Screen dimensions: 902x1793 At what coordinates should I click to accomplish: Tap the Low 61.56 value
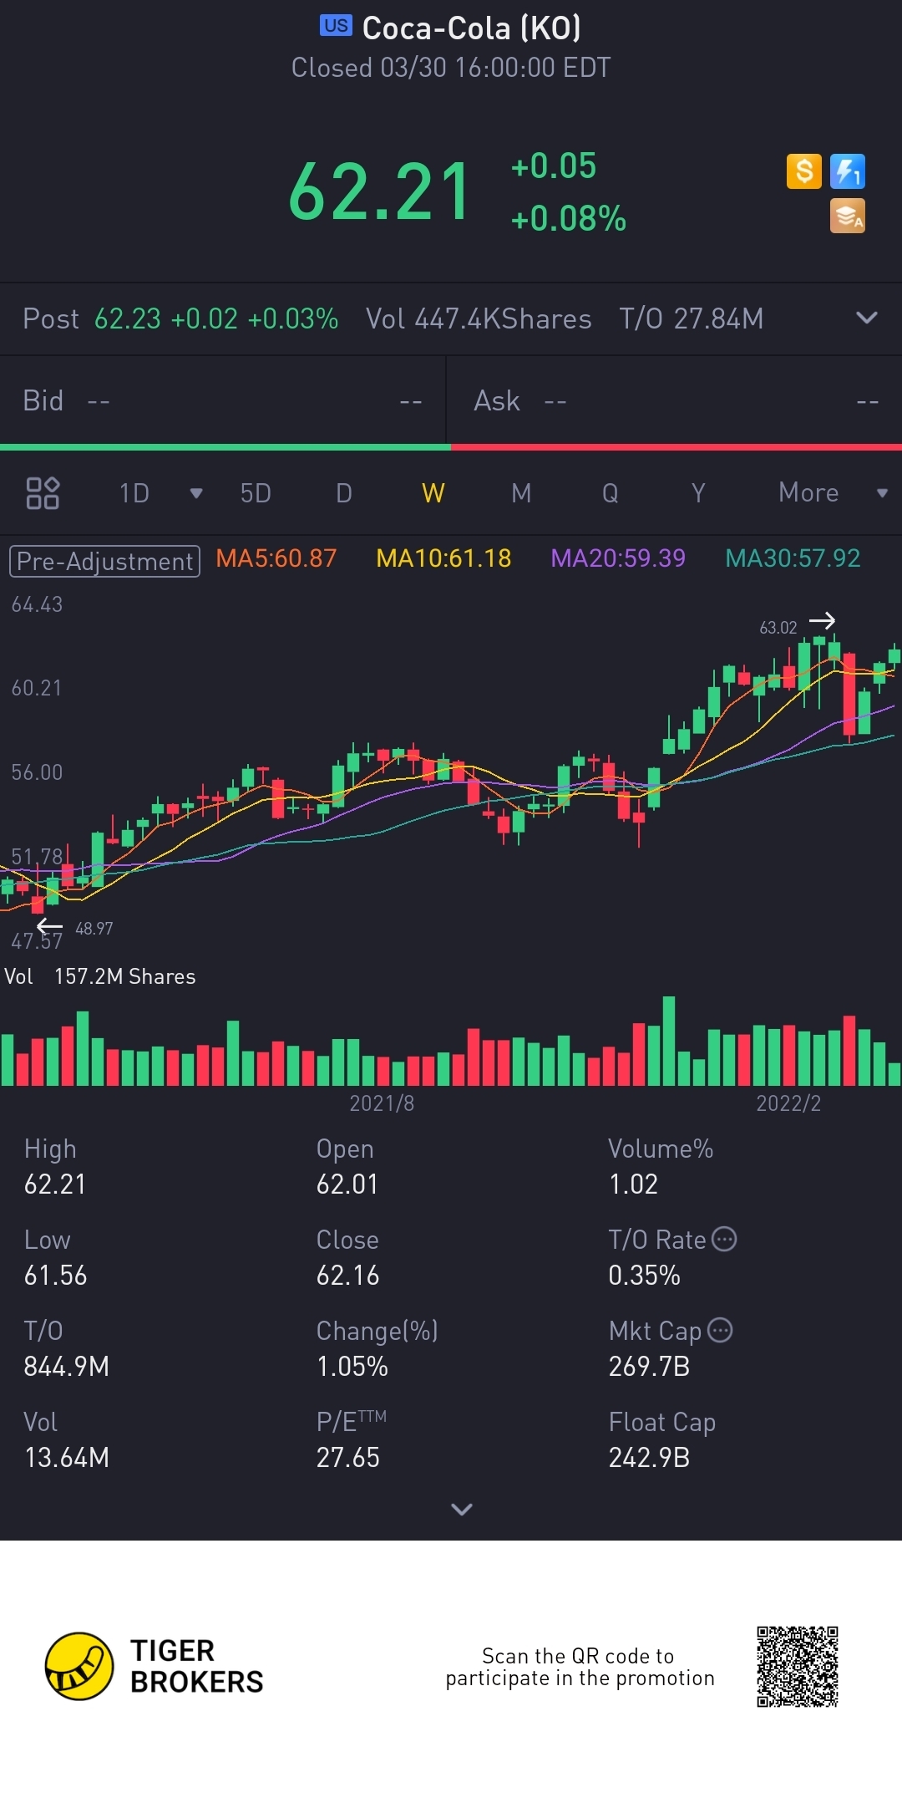coord(56,1276)
